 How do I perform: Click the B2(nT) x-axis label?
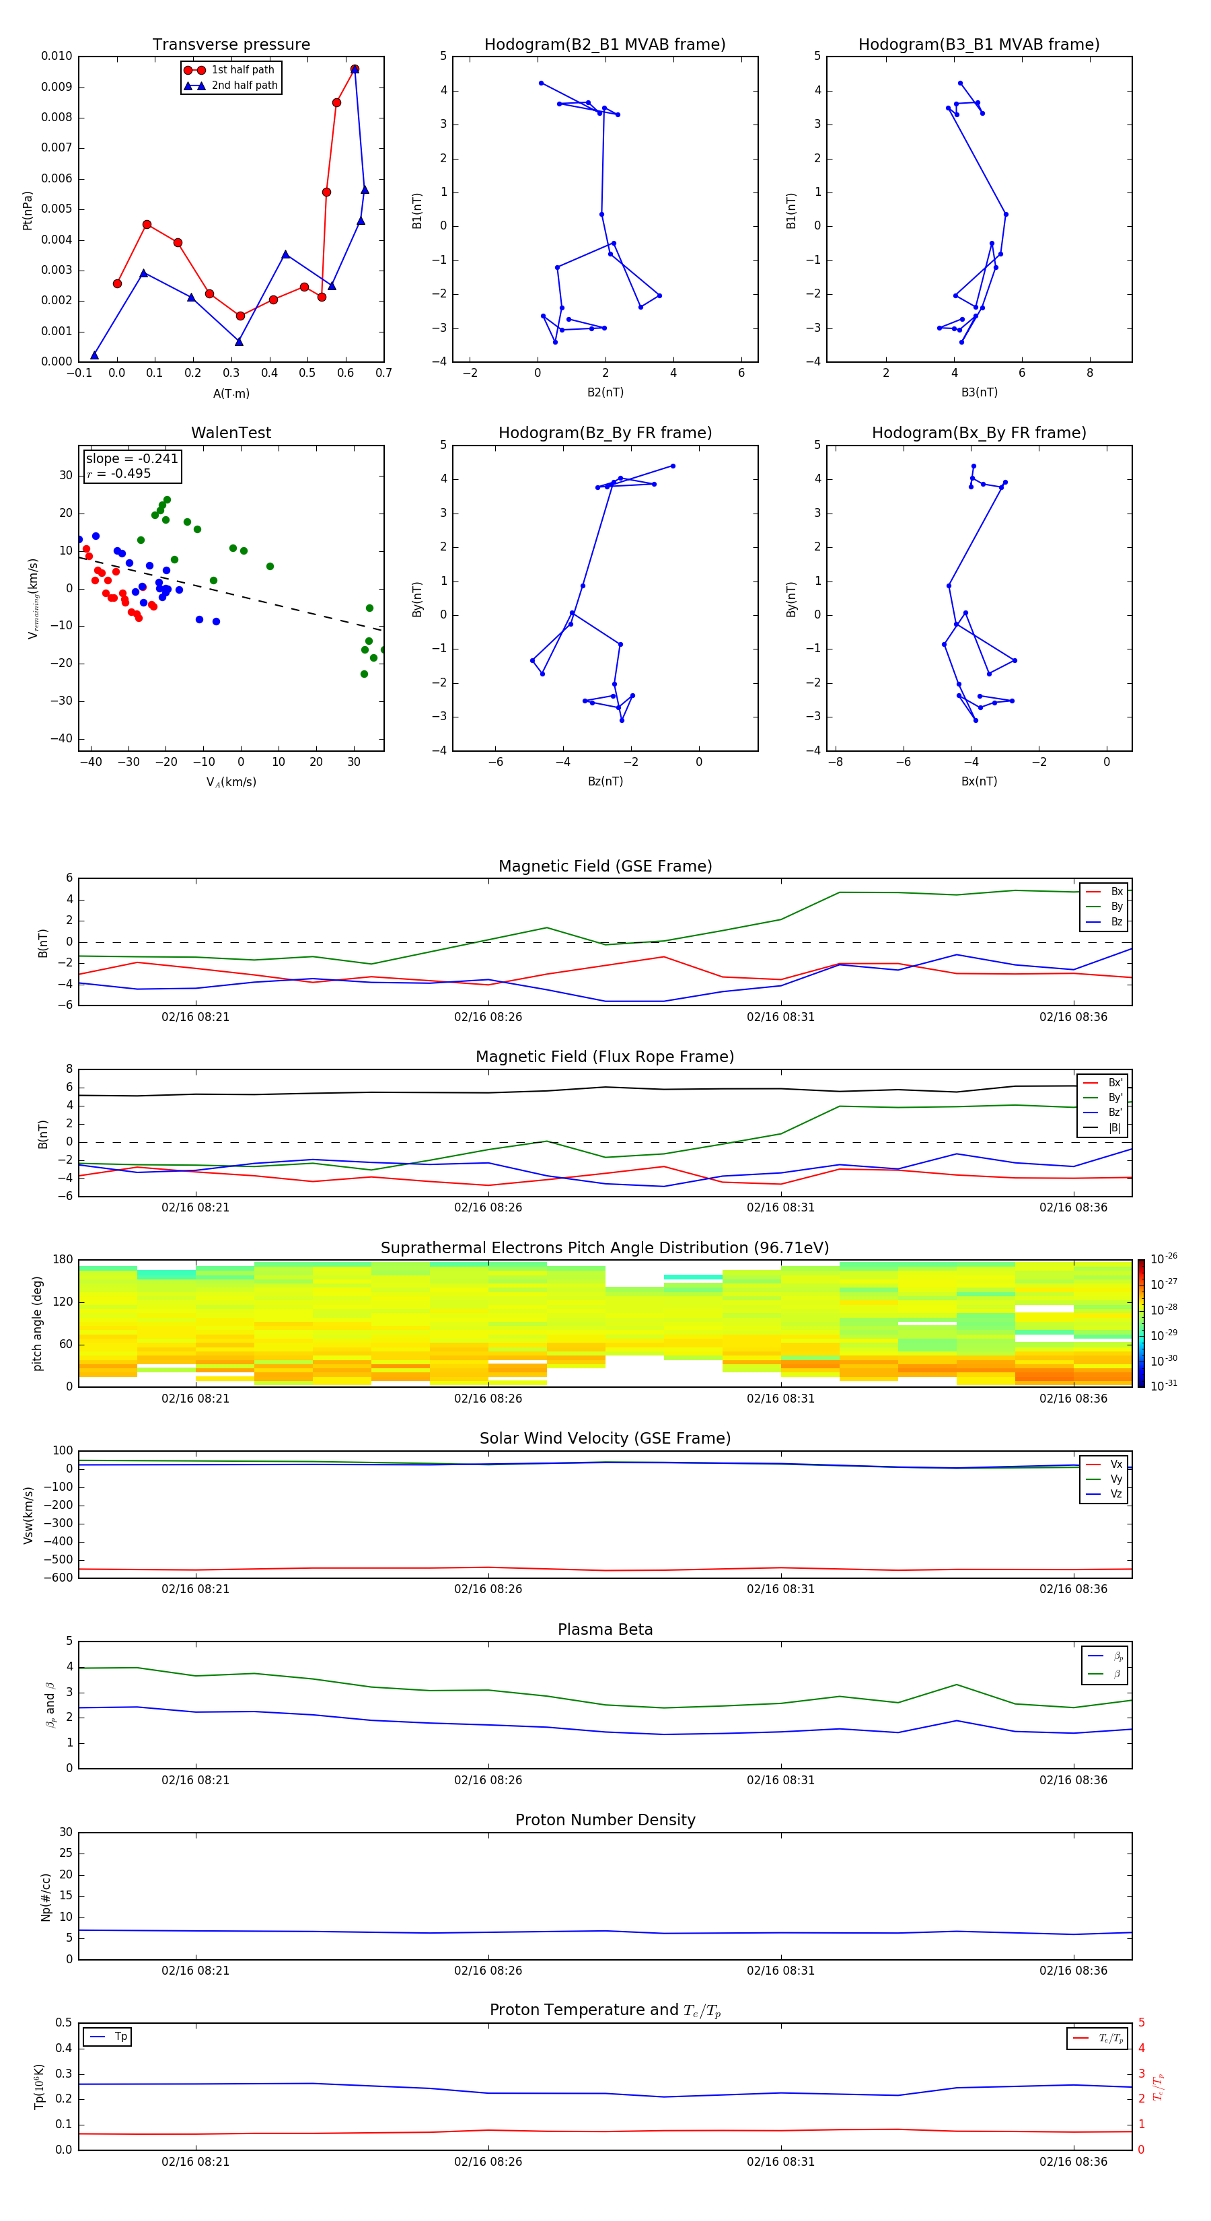(x=605, y=392)
